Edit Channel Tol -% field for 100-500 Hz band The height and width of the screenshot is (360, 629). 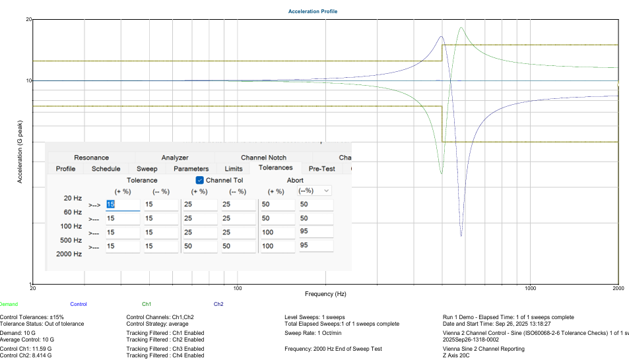239,233
